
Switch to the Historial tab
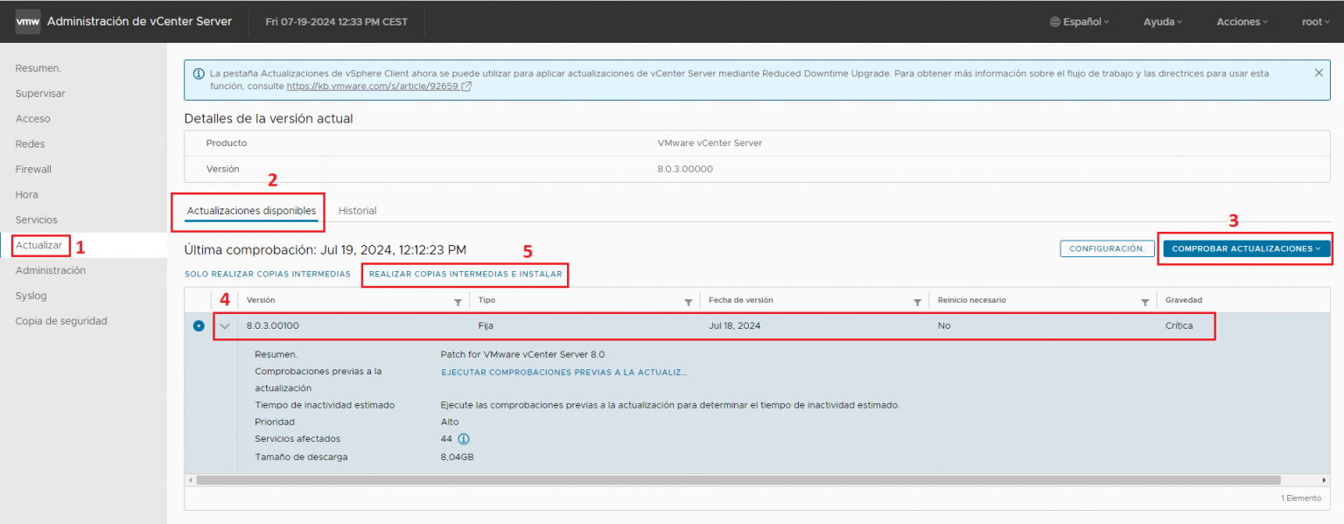pyautogui.click(x=357, y=211)
